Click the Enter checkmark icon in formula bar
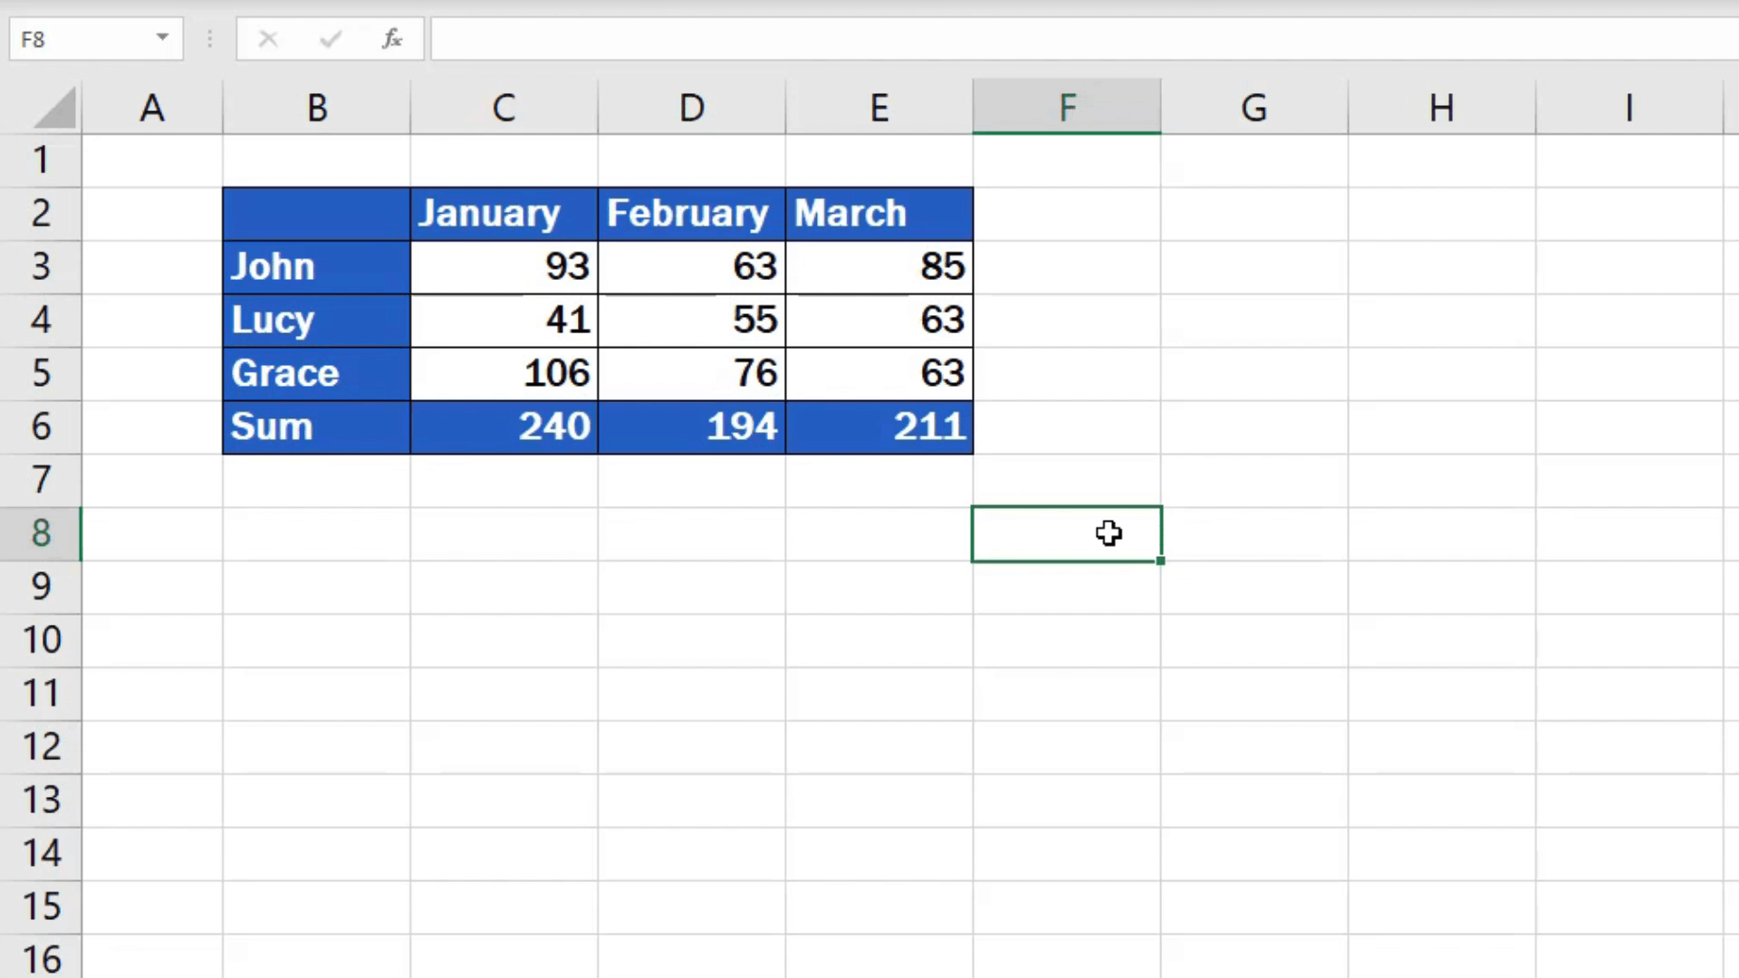1739x978 pixels. coord(330,38)
